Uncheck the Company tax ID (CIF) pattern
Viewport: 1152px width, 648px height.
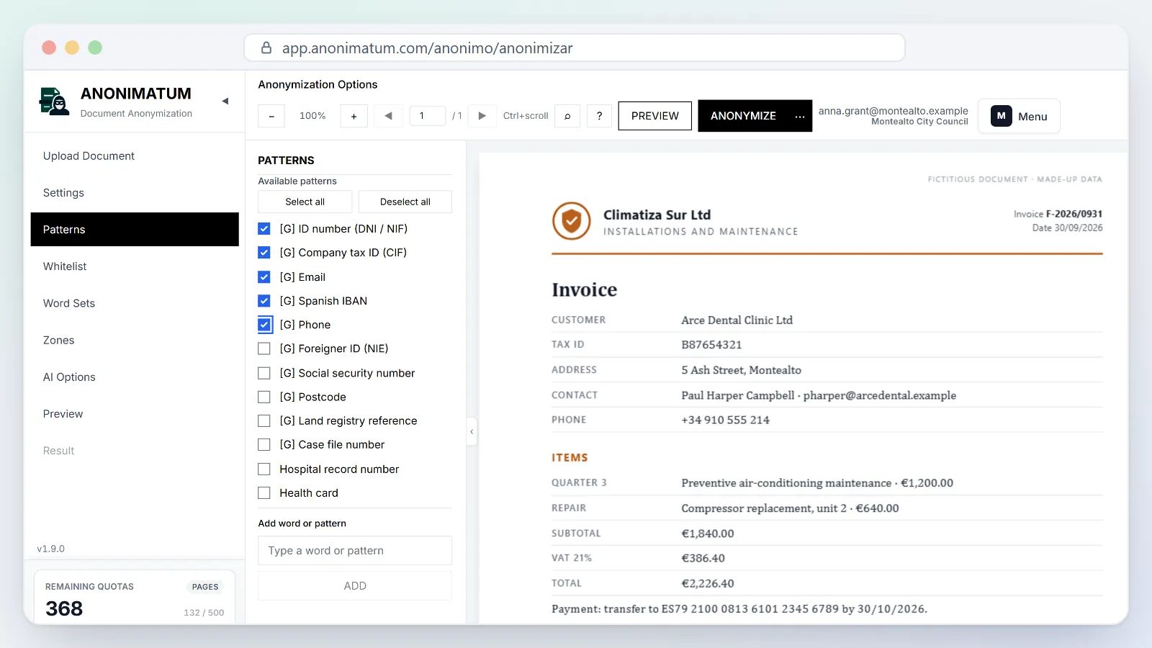click(264, 253)
